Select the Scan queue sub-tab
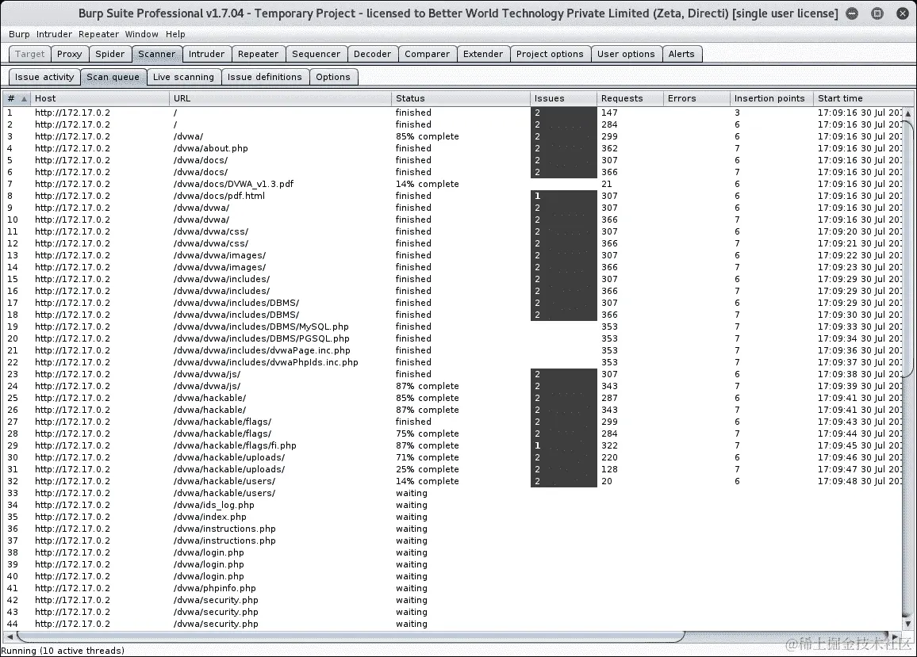 (x=113, y=77)
